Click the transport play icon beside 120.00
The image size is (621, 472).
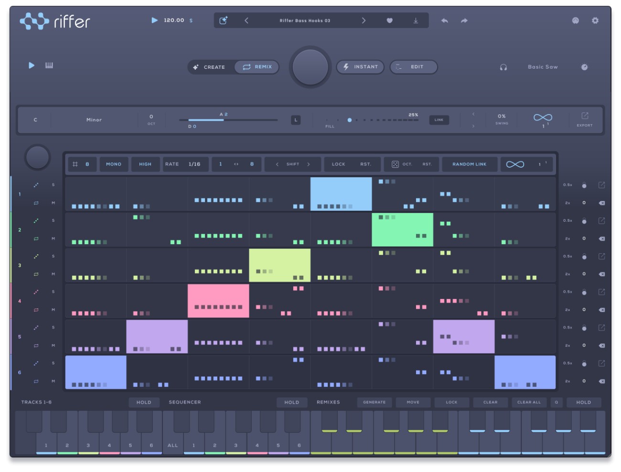(154, 20)
